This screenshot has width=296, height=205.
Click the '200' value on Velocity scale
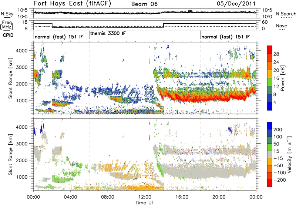coord(278,130)
